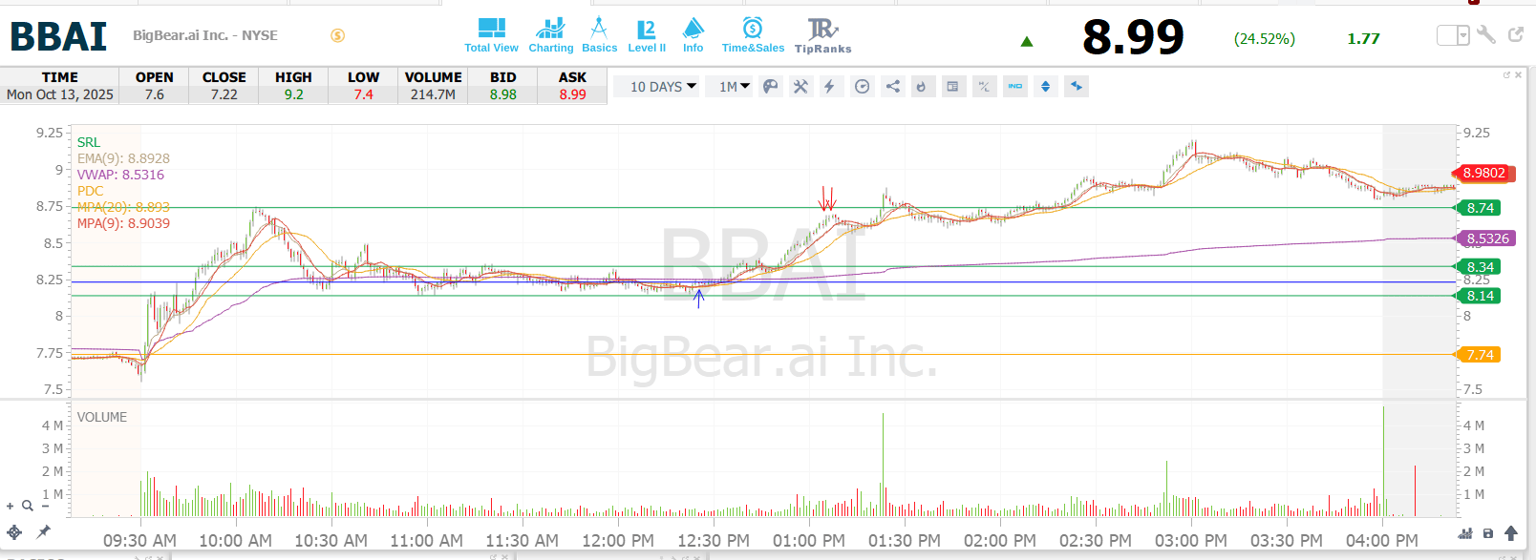Click the VOLUME value 214.7M
Screen dimensions: 1536x560
[433, 94]
